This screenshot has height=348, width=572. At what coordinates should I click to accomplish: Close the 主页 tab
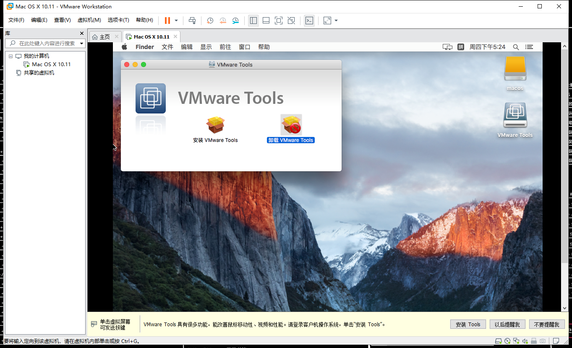point(117,36)
